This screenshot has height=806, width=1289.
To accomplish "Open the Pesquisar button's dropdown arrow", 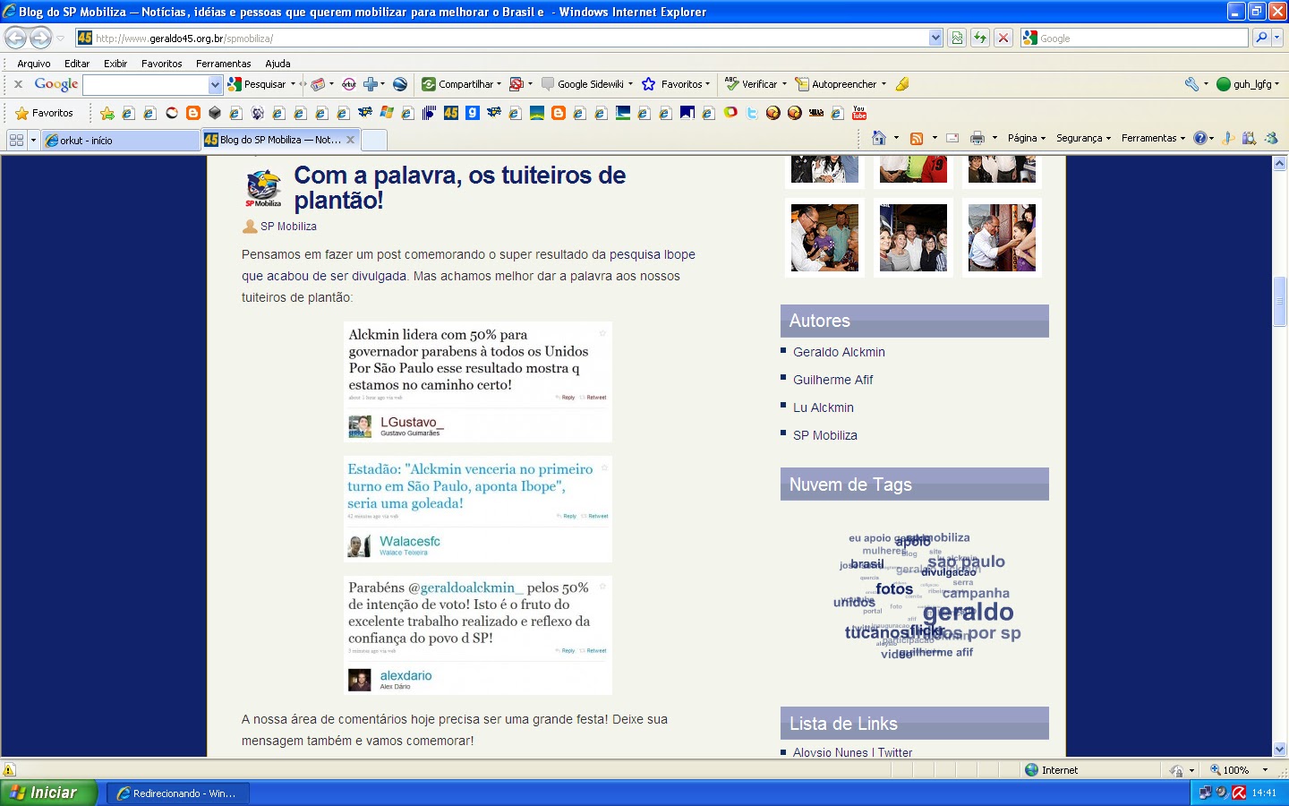I will (x=293, y=84).
